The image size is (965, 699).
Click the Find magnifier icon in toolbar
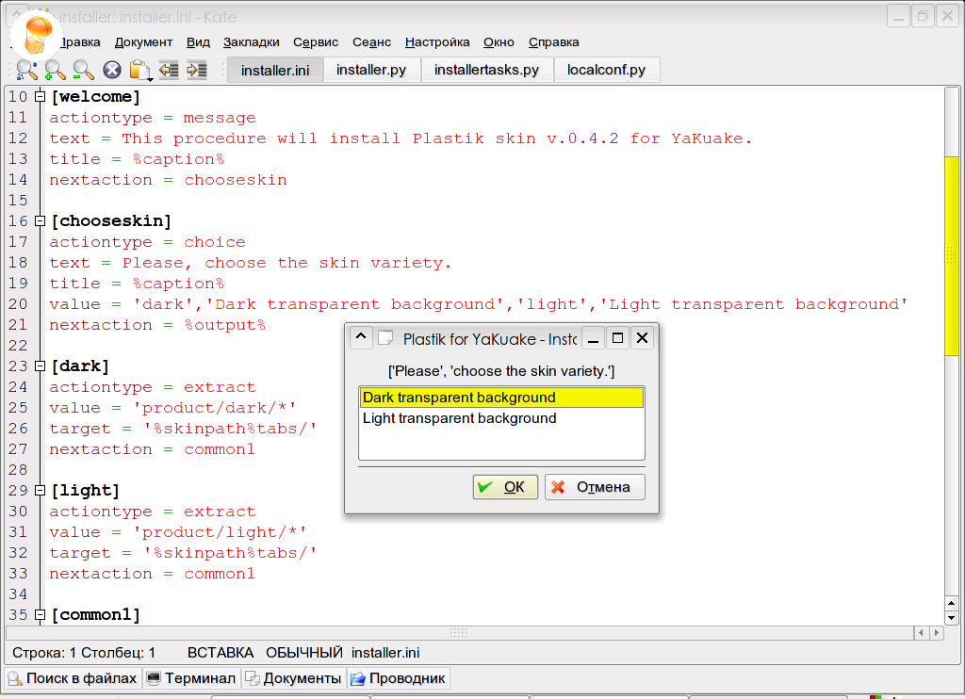[x=26, y=70]
